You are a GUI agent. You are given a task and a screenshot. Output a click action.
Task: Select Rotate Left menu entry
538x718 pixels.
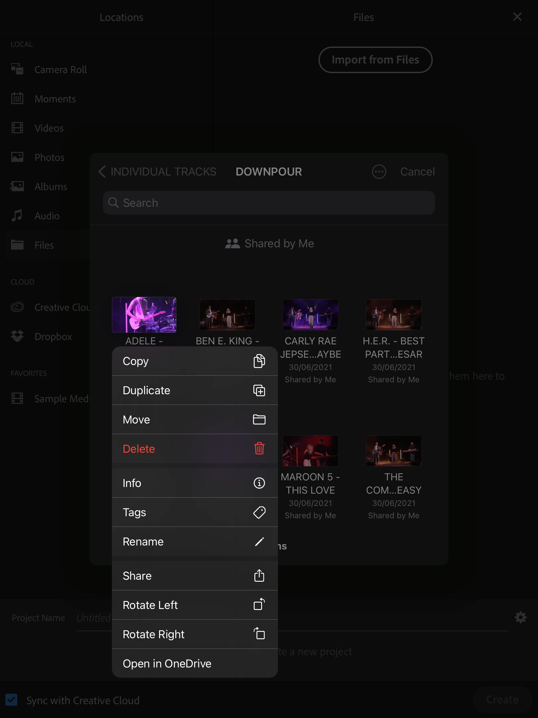click(x=195, y=605)
